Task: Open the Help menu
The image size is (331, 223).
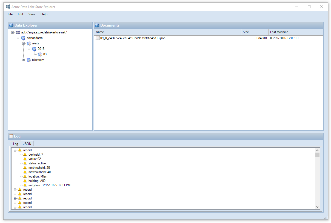Action: click(x=44, y=14)
